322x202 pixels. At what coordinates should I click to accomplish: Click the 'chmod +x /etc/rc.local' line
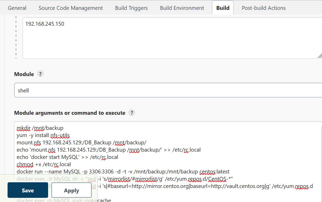coord(44,164)
